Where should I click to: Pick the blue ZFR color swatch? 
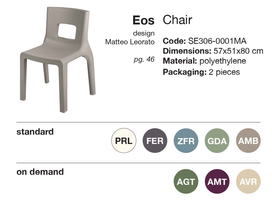[x=186, y=141]
